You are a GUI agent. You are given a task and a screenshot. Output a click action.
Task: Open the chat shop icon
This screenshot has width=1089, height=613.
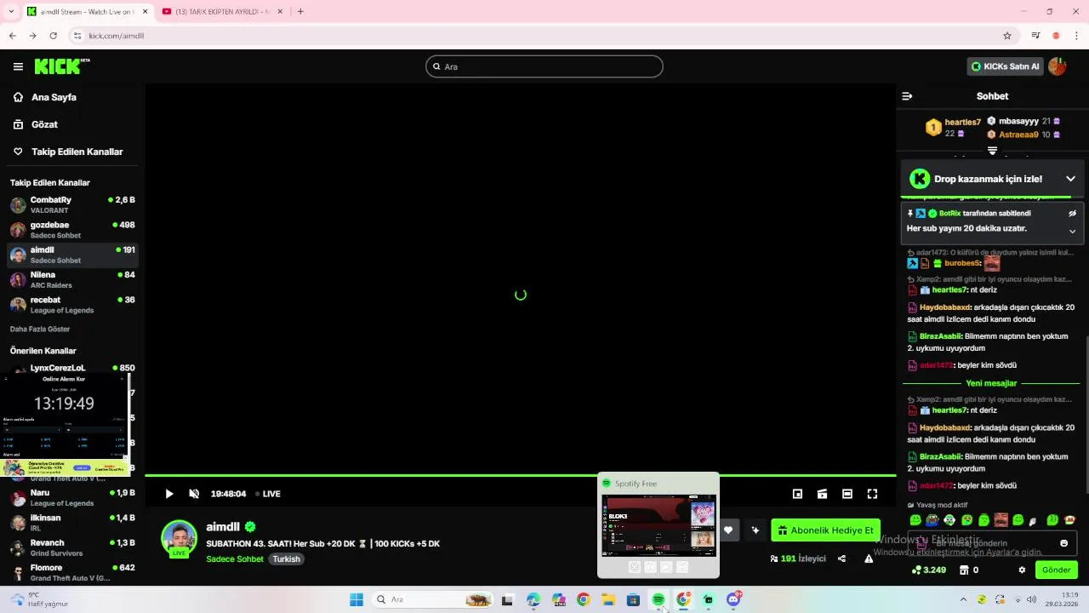click(965, 570)
